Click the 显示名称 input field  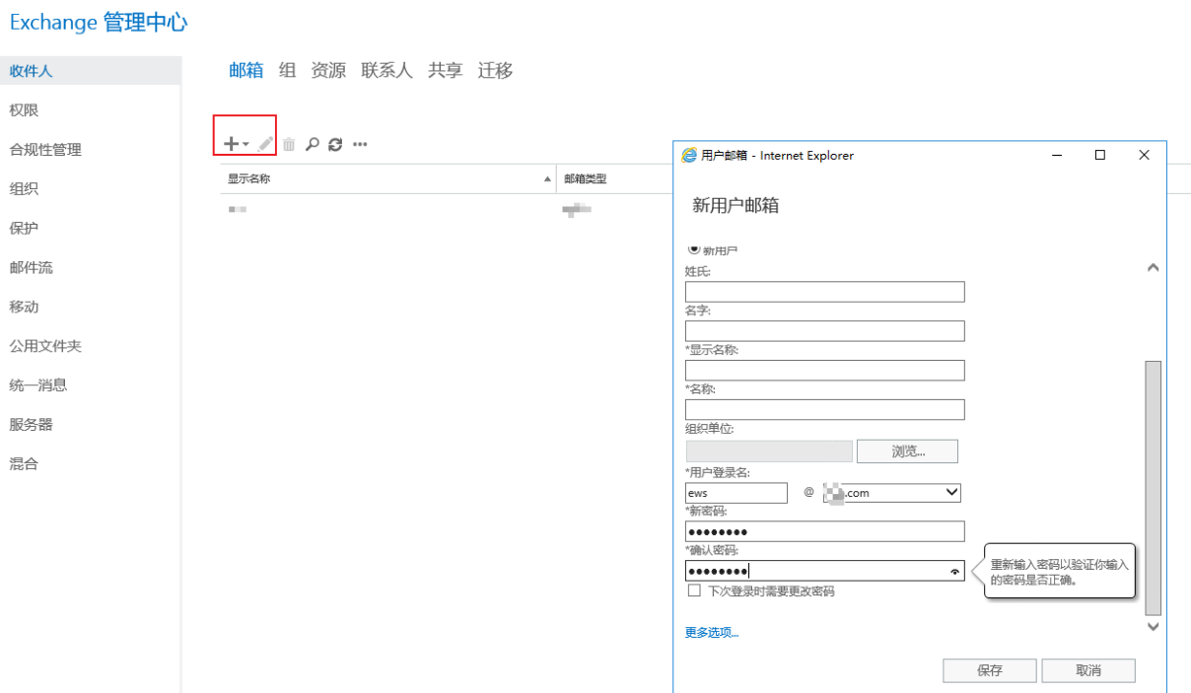[x=824, y=371]
